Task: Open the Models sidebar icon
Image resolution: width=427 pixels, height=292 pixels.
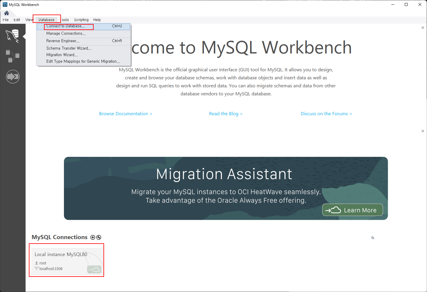Action: point(12,56)
